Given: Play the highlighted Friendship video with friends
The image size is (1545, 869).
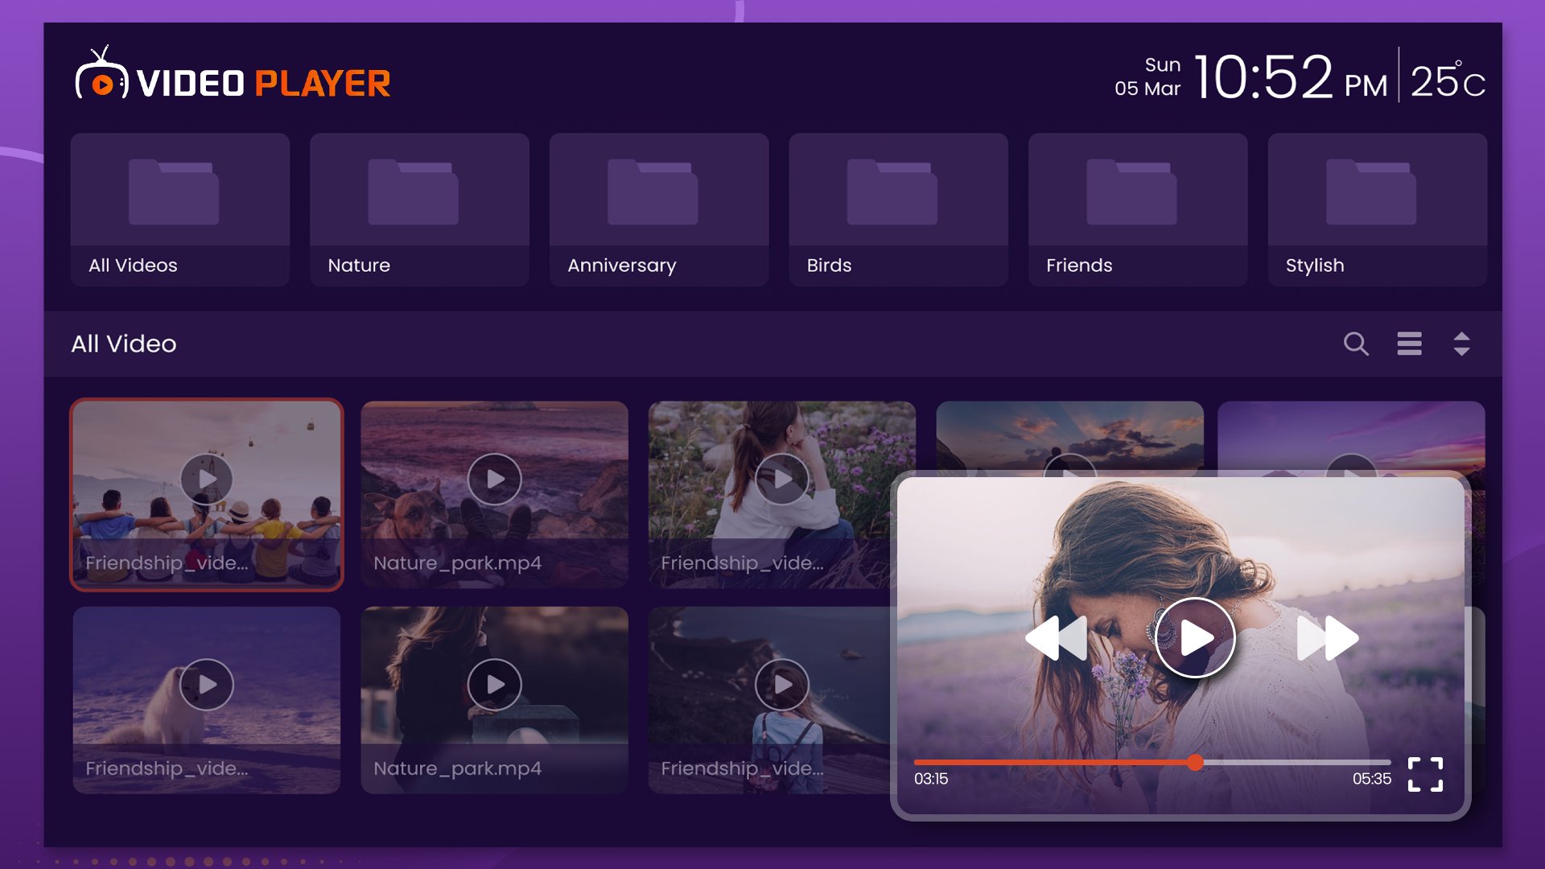Looking at the screenshot, I should point(207,480).
